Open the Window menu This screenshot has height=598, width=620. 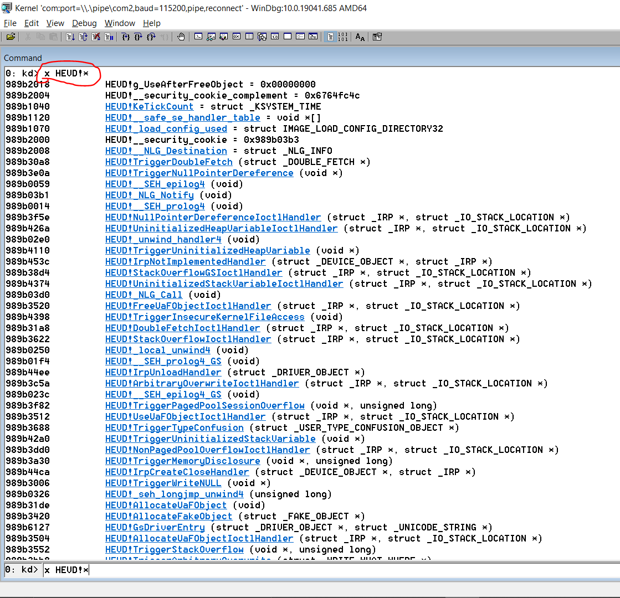[120, 23]
